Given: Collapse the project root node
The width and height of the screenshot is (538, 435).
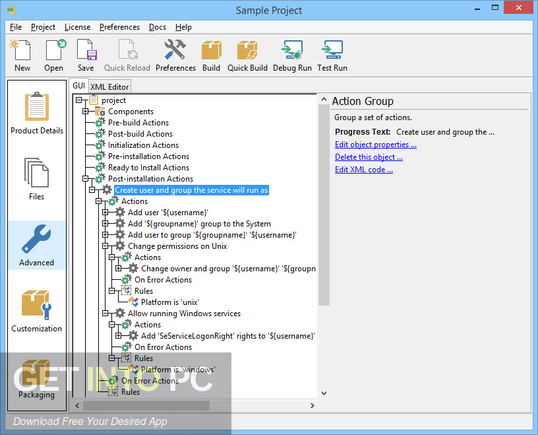Looking at the screenshot, I should [79, 100].
